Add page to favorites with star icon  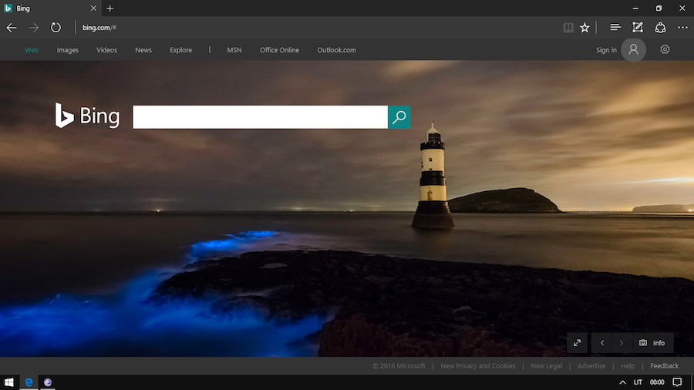pos(585,28)
